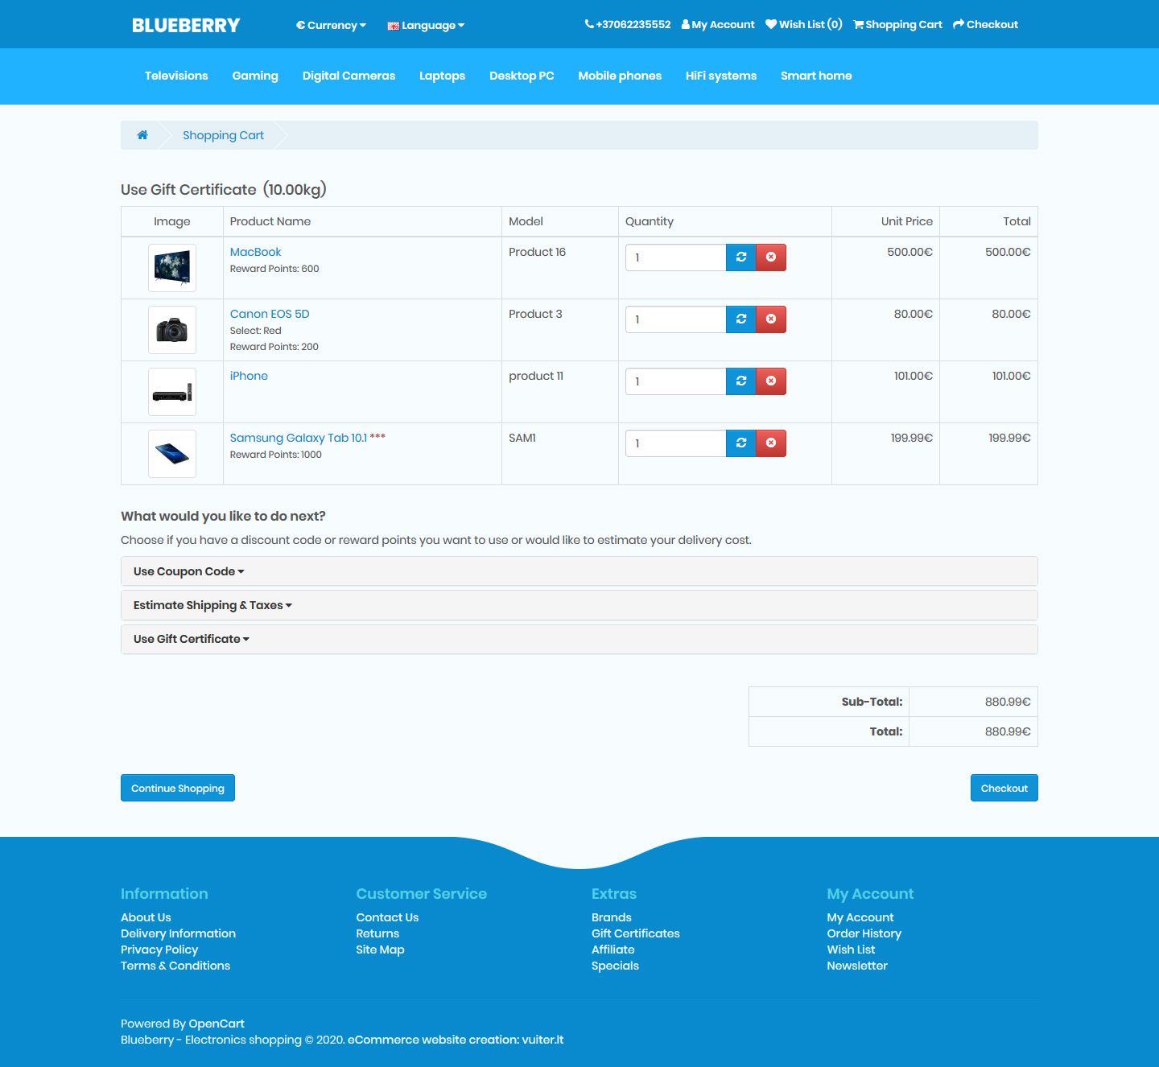This screenshot has height=1067, width=1159.
Task: Open Brands footer link
Action: pyautogui.click(x=612, y=917)
